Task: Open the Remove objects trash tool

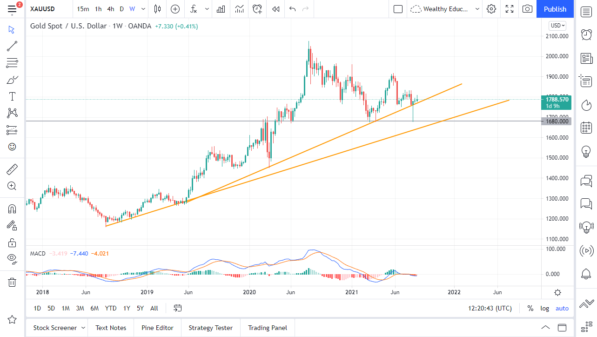Action: 12,282
